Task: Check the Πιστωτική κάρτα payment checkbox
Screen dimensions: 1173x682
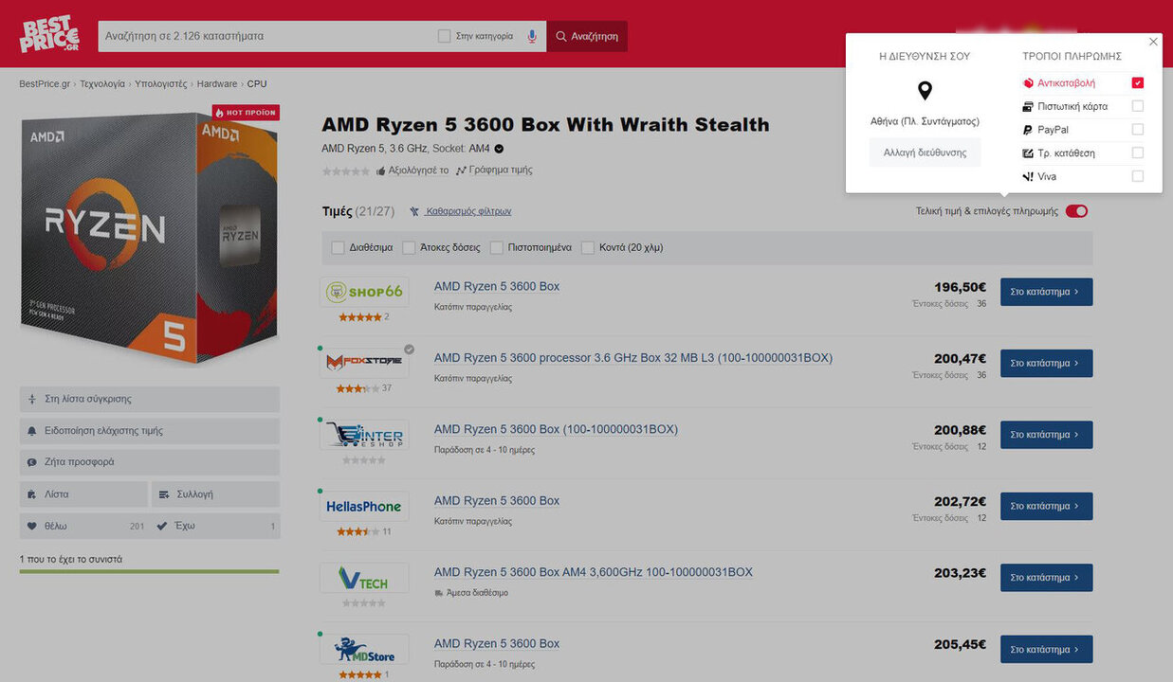Action: [1138, 106]
